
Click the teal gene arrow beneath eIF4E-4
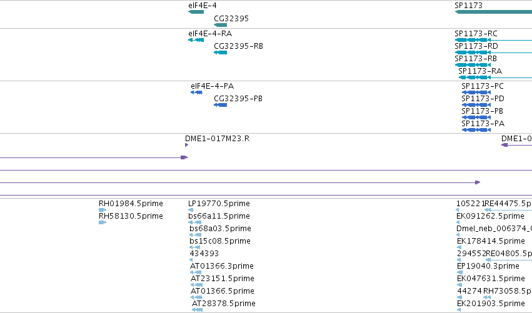coord(196,12)
